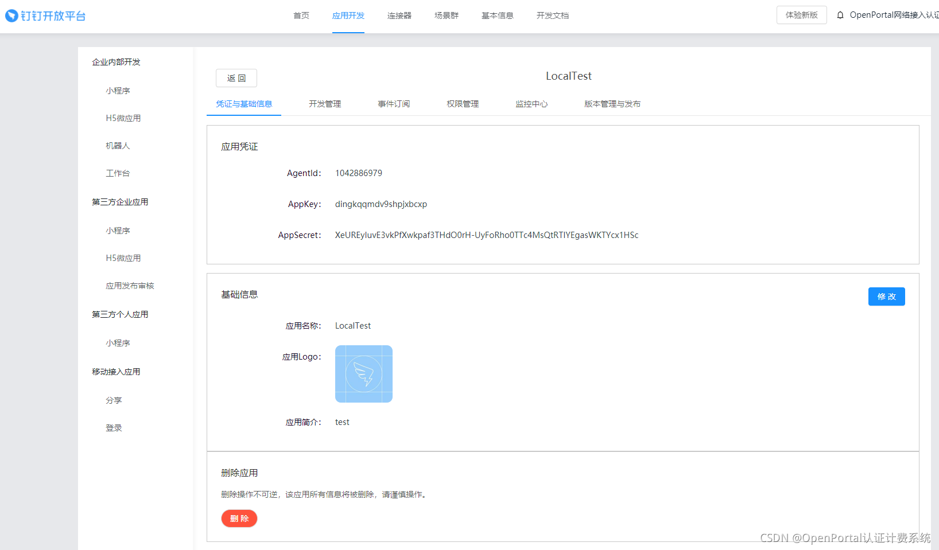Screen dimensions: 939x550
Task: Click the 返回 button
Action: [x=236, y=78]
